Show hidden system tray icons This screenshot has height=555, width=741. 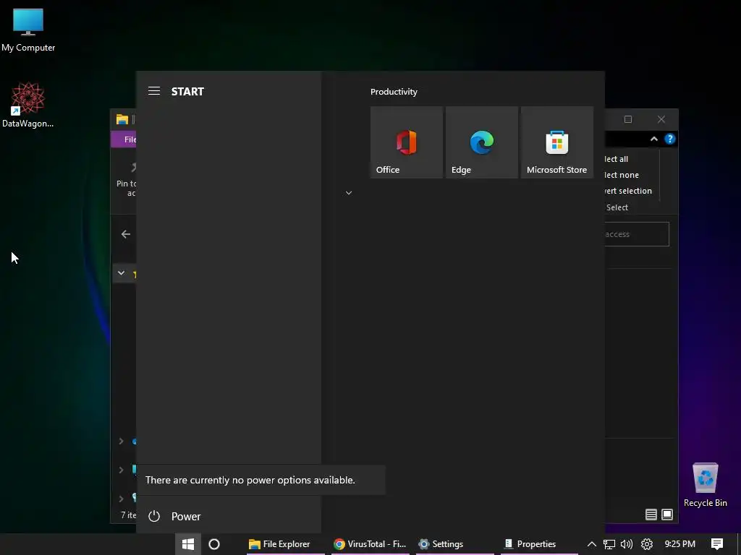click(x=591, y=544)
